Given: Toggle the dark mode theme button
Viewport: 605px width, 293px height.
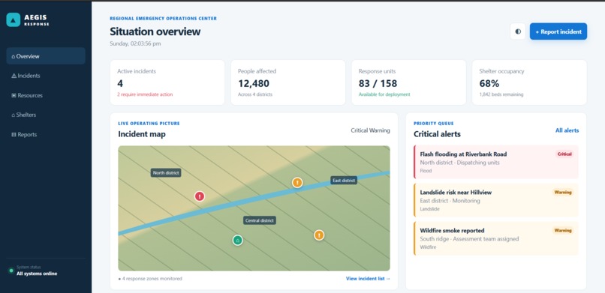Looking at the screenshot, I should (x=518, y=31).
